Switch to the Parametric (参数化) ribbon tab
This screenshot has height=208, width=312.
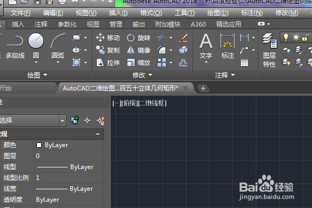pyautogui.click(x=67, y=24)
